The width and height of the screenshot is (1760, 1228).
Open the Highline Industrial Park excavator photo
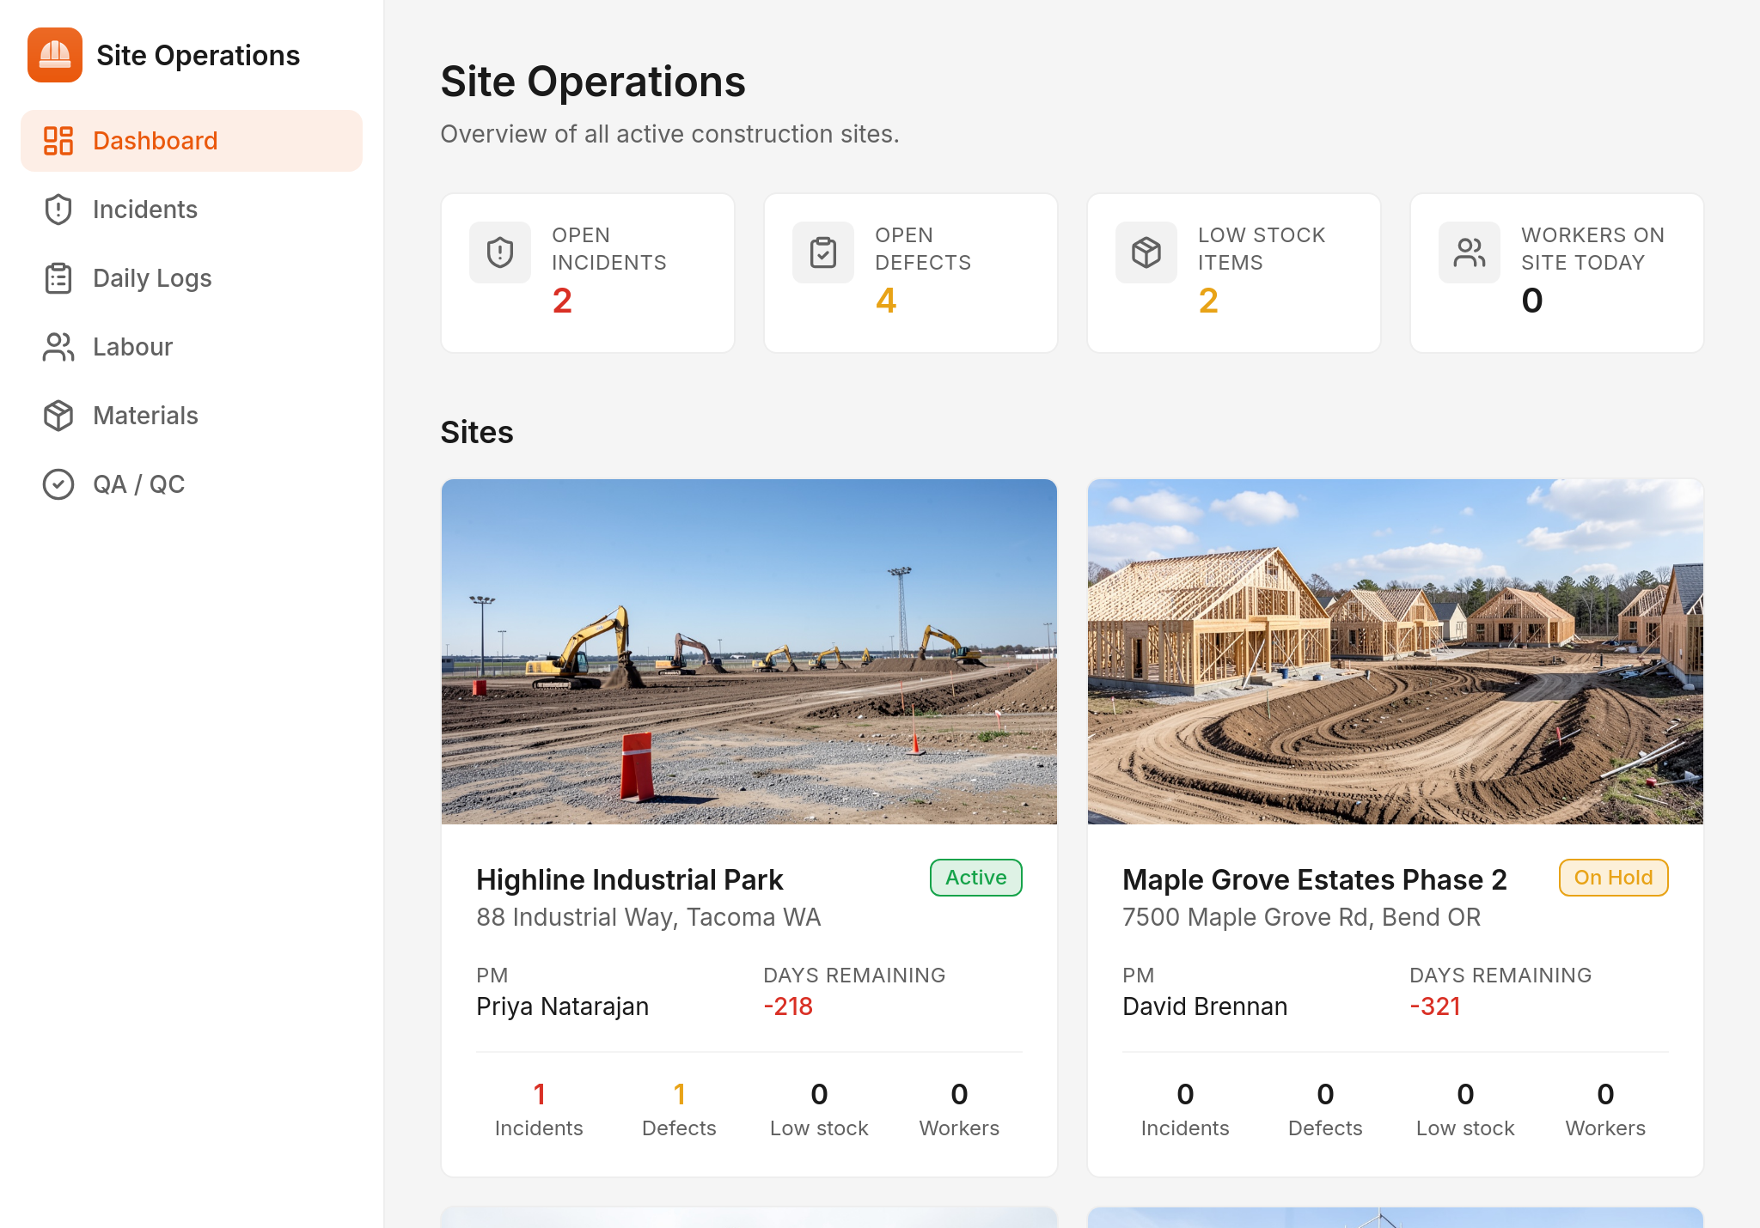coord(749,652)
